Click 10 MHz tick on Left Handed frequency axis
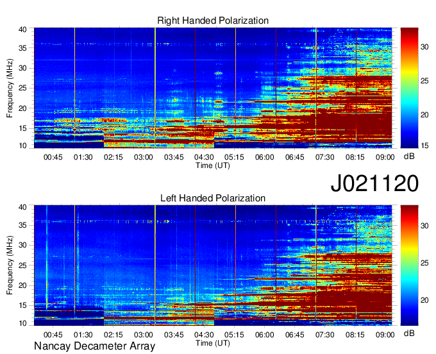 click(23, 323)
